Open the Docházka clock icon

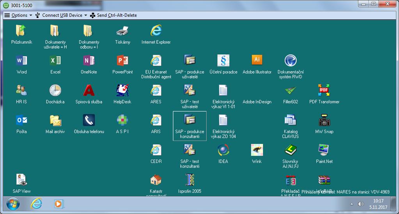(x=55, y=90)
